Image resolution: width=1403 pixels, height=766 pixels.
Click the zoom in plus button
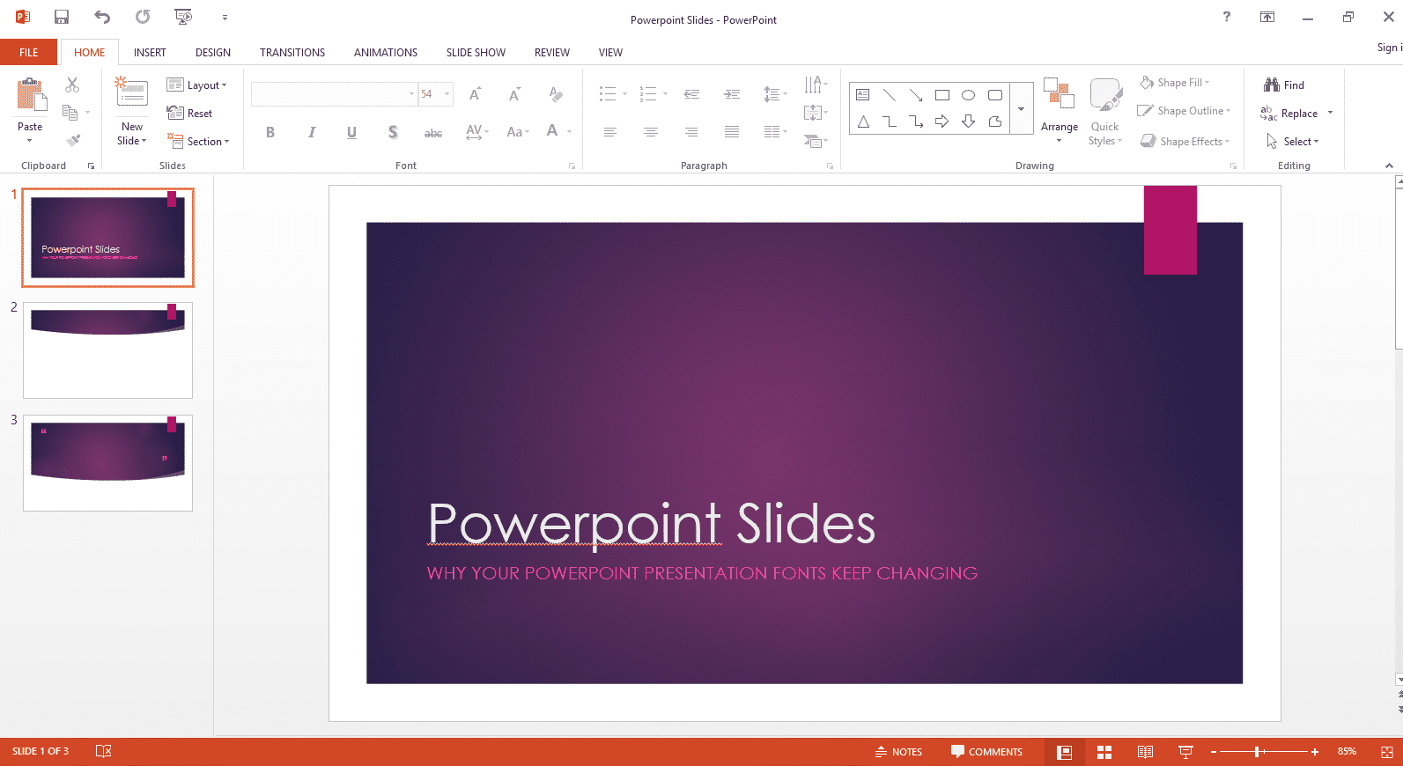pos(1315,752)
